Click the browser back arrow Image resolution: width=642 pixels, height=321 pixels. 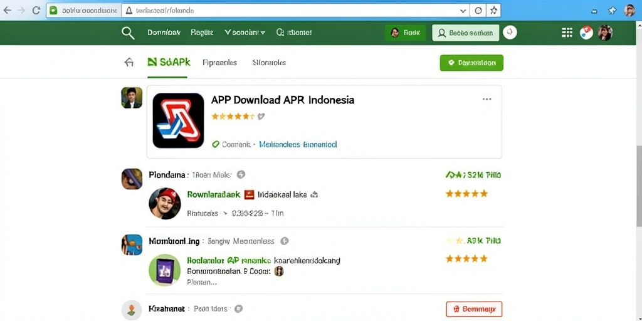[8, 11]
